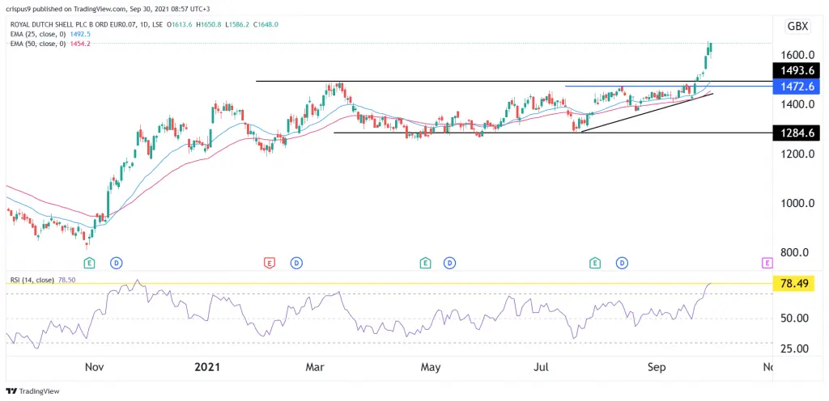The width and height of the screenshot is (829, 401).
Task: Click the dividend marker right of May
Action: tap(450, 262)
